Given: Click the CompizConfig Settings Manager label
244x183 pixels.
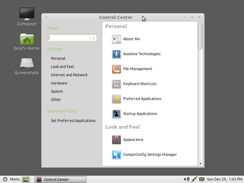Looking at the screenshot, I should 150,155.
